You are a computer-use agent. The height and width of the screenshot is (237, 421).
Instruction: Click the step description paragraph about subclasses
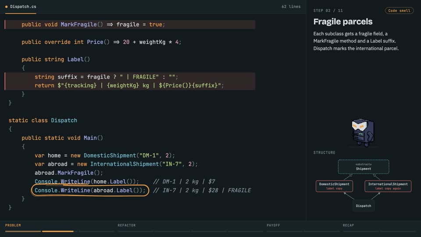coord(356,41)
